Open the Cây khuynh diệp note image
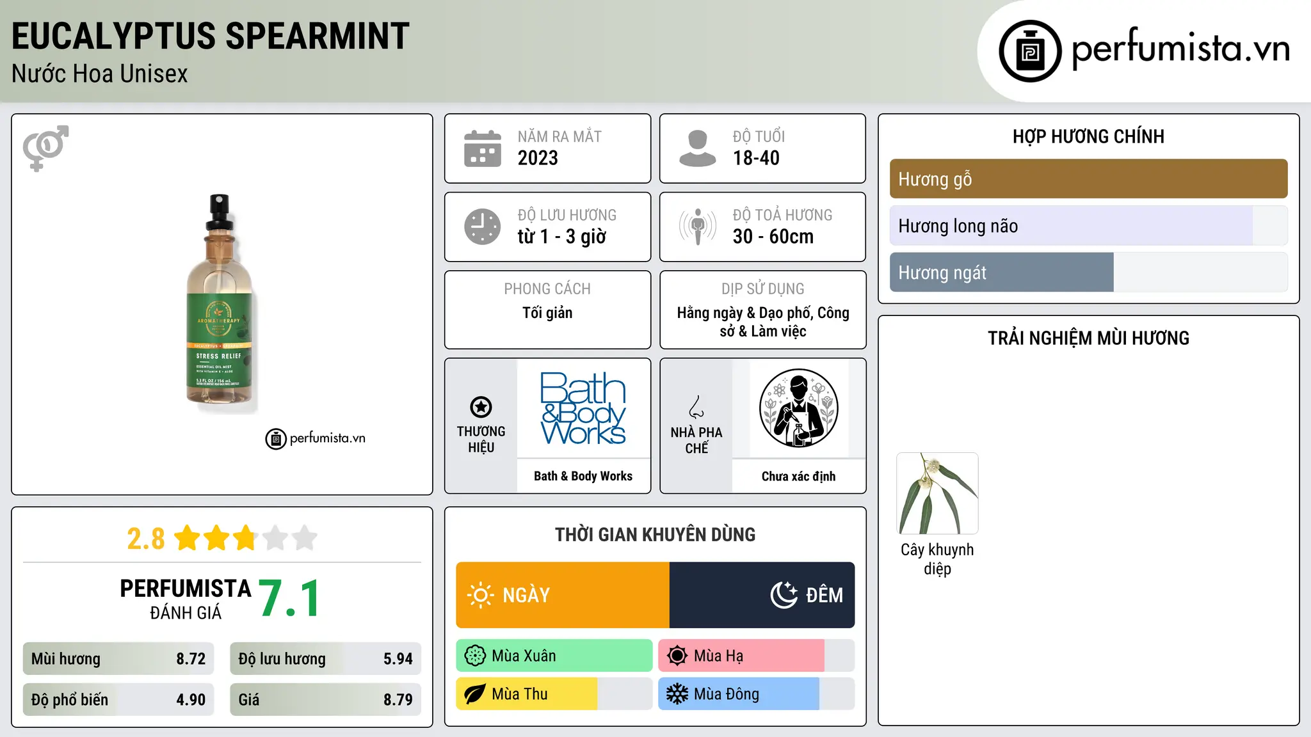 tap(937, 493)
